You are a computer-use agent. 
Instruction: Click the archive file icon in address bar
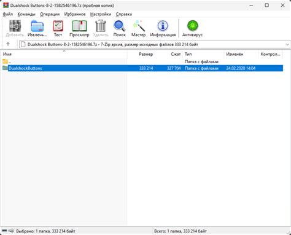tap(23, 44)
